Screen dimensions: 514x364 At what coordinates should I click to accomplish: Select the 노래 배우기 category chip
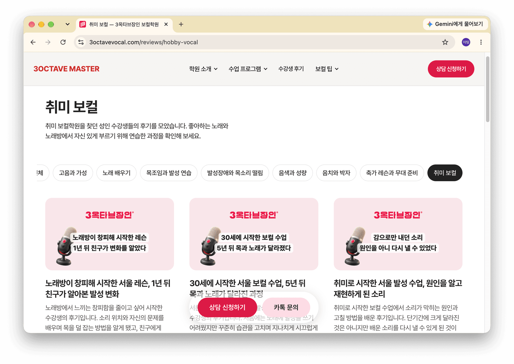tap(116, 173)
